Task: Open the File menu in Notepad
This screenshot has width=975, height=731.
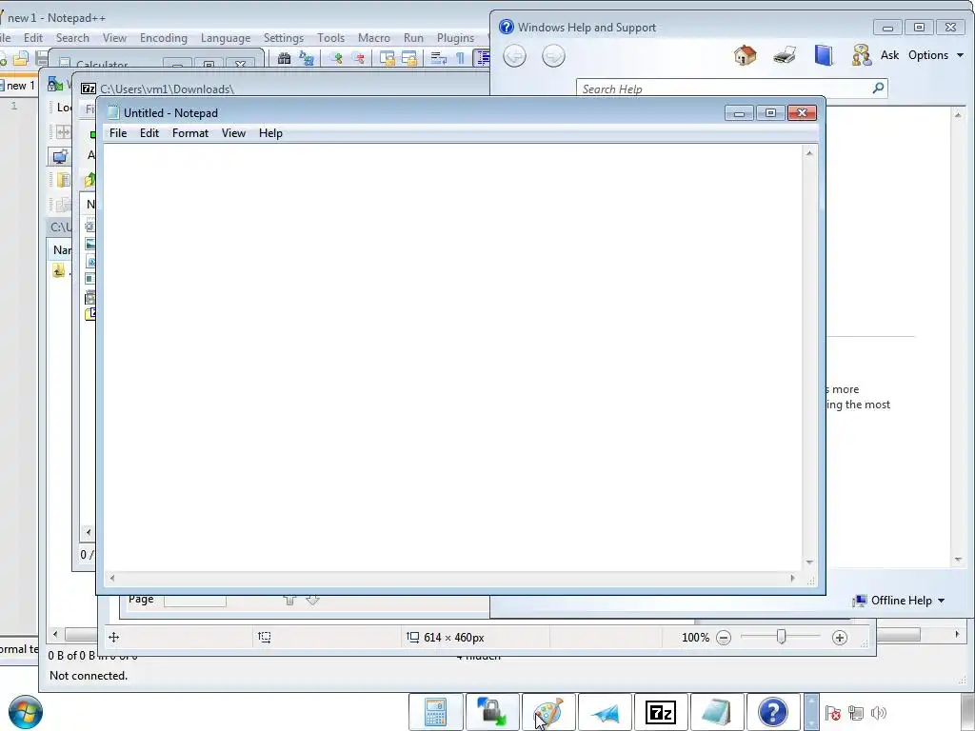Action: point(117,133)
